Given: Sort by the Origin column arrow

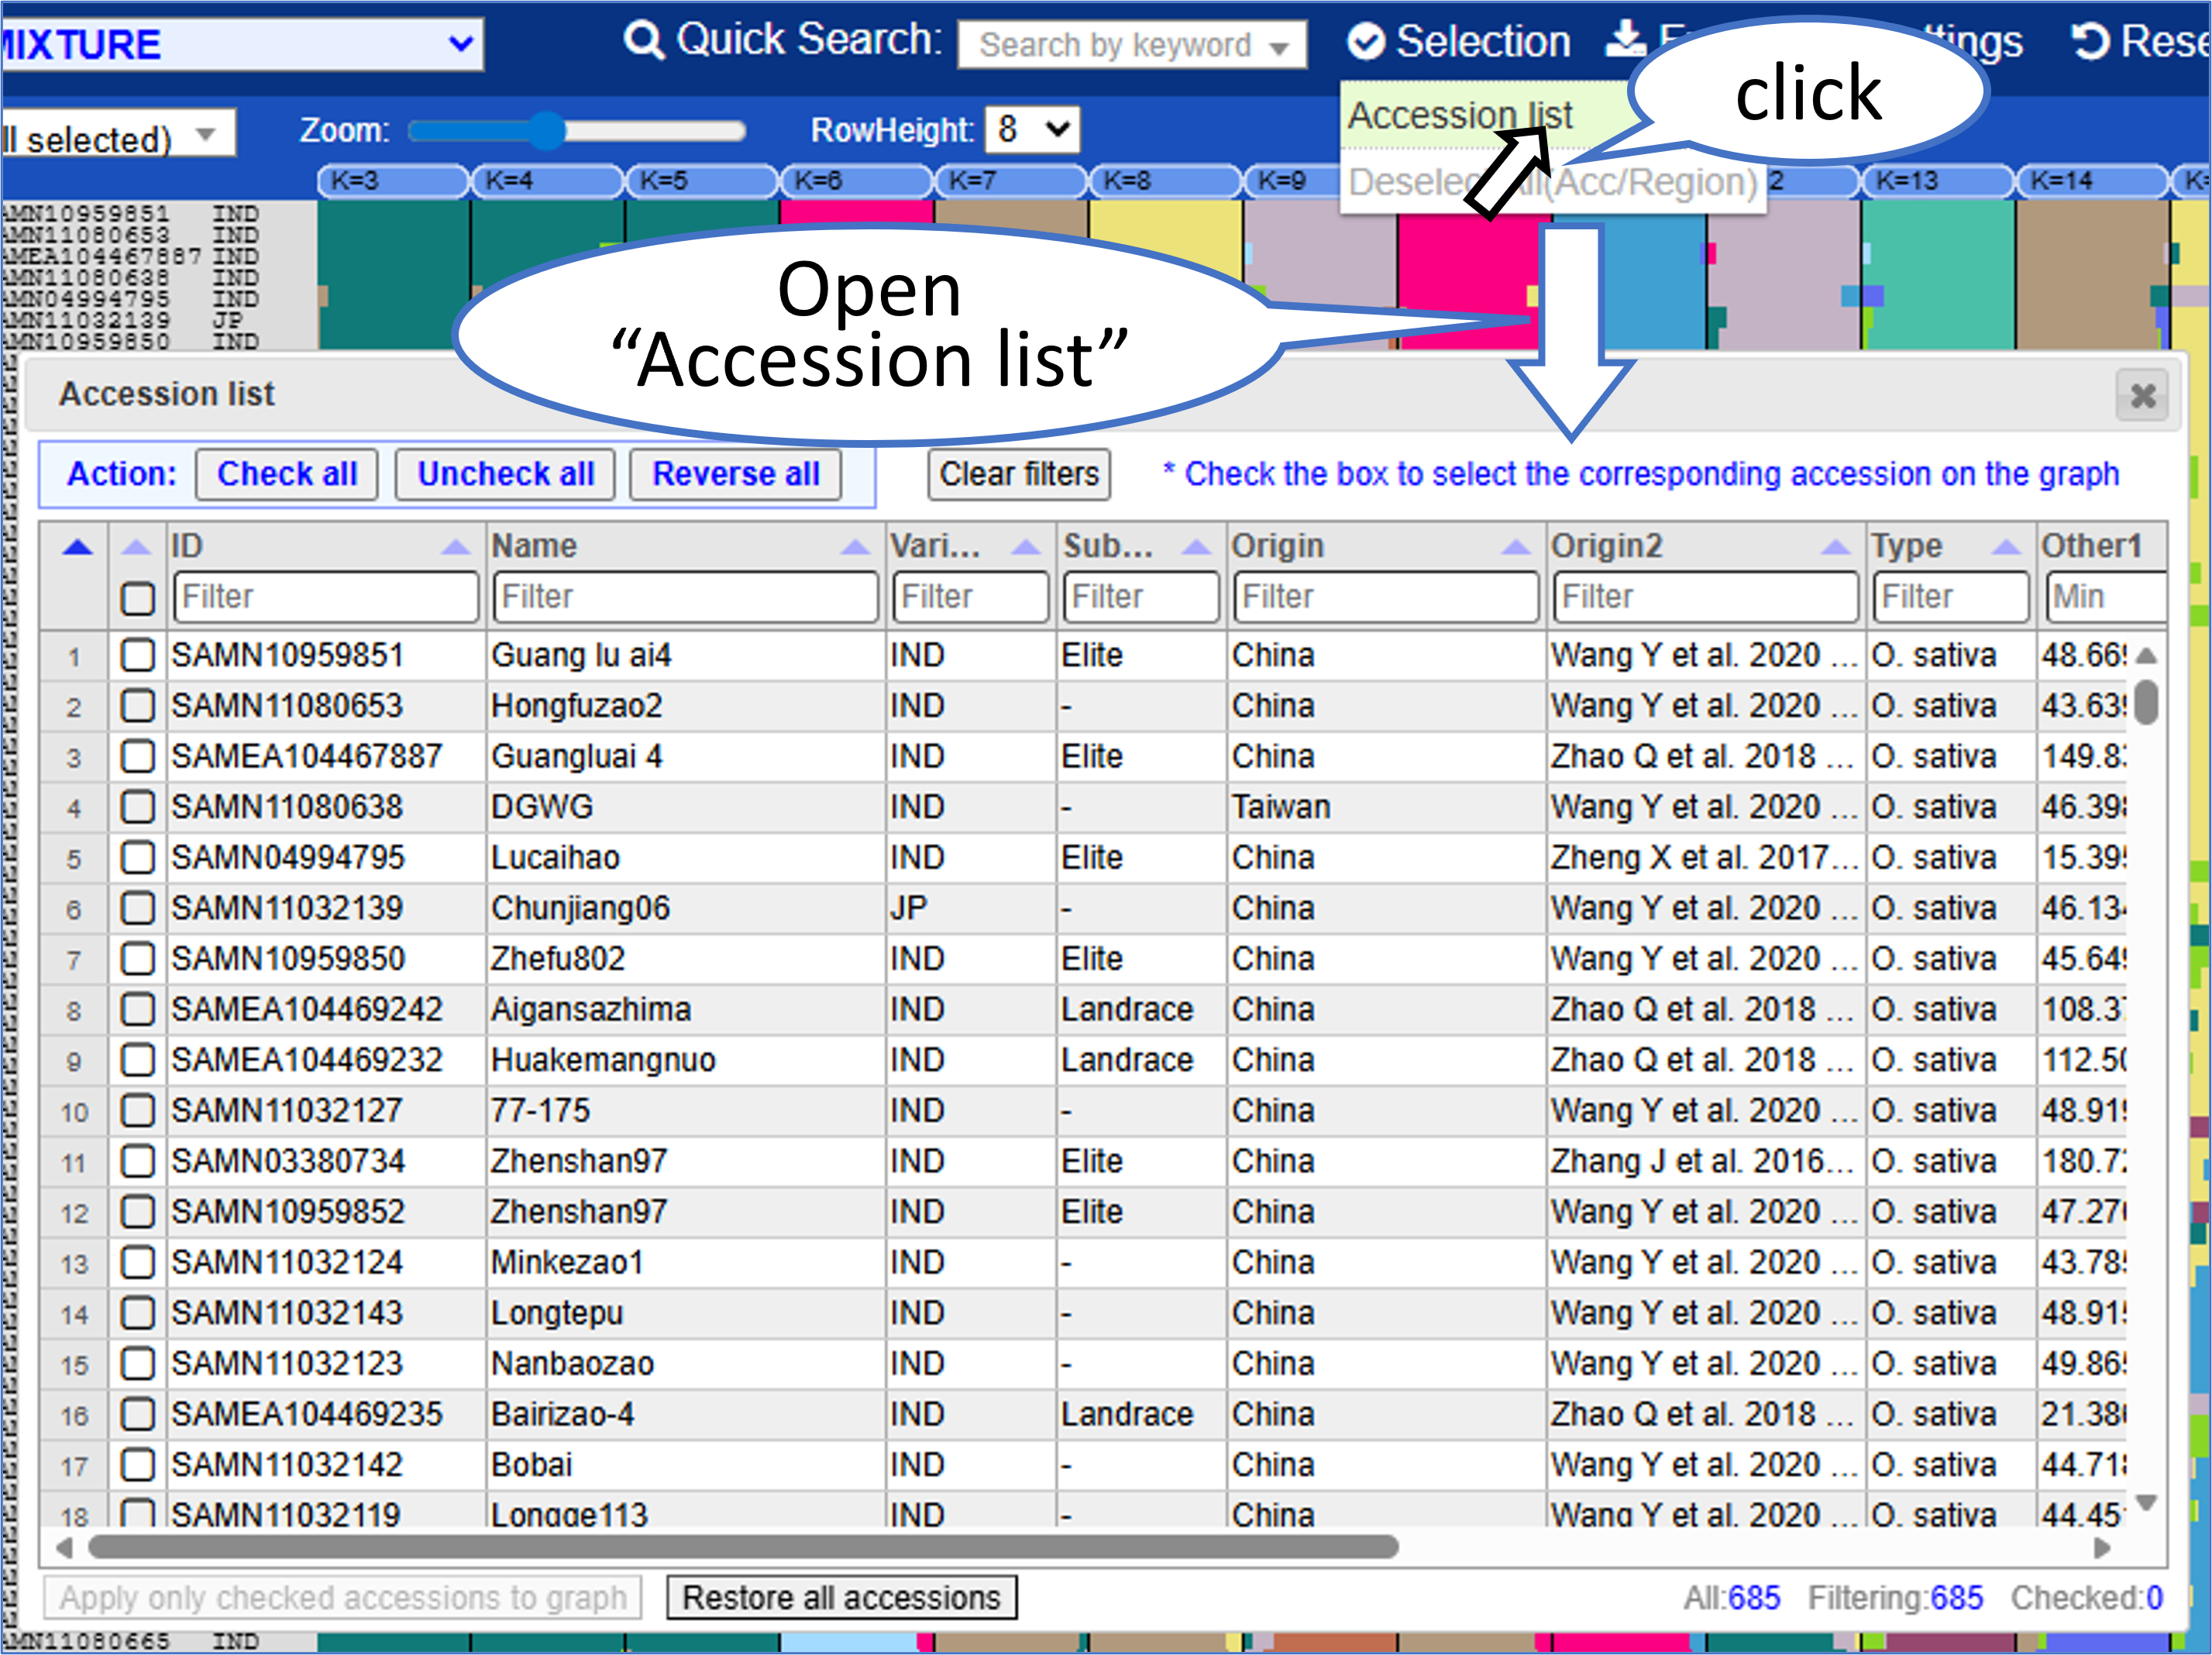Looking at the screenshot, I should (1516, 546).
